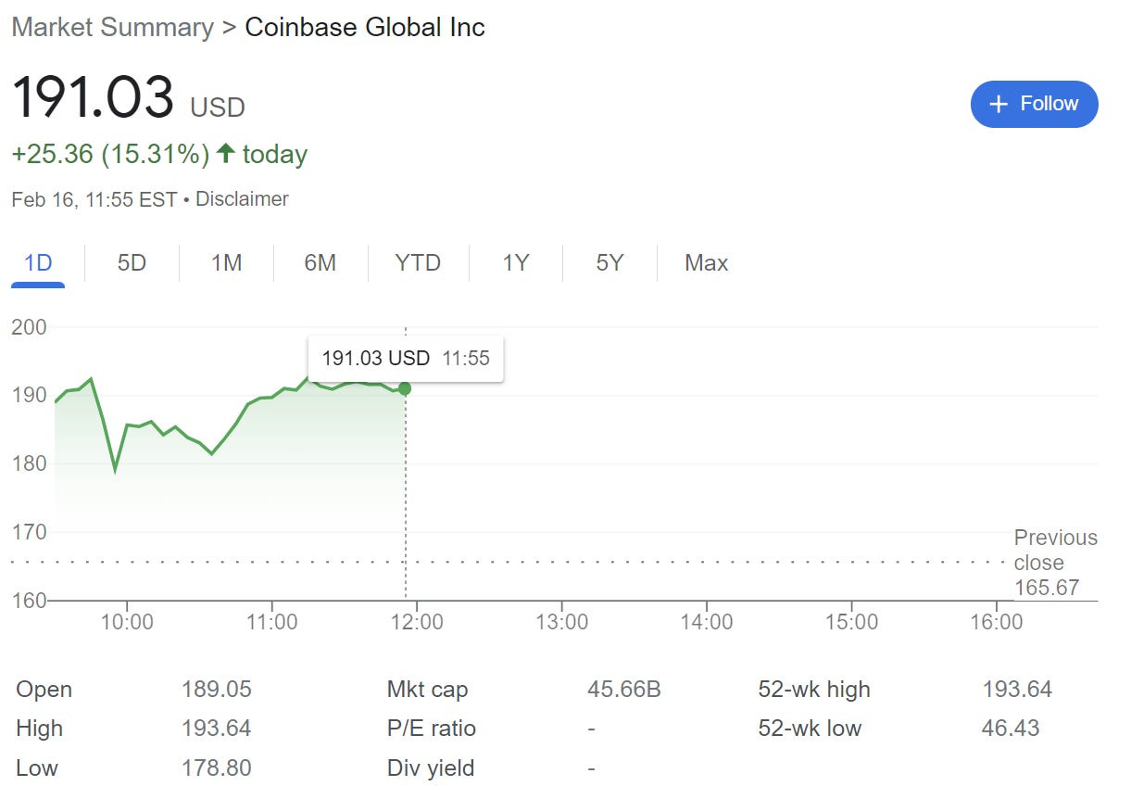Click the Coinbase Global Inc title

click(365, 27)
